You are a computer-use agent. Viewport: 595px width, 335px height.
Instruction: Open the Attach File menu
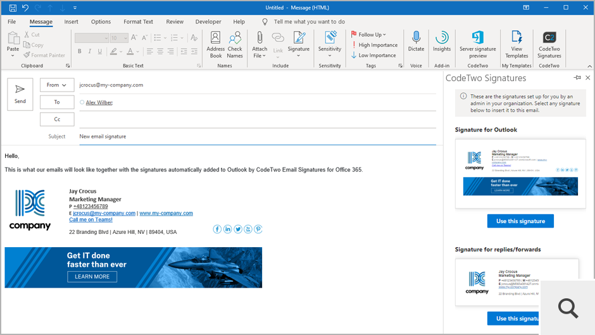pos(260,45)
